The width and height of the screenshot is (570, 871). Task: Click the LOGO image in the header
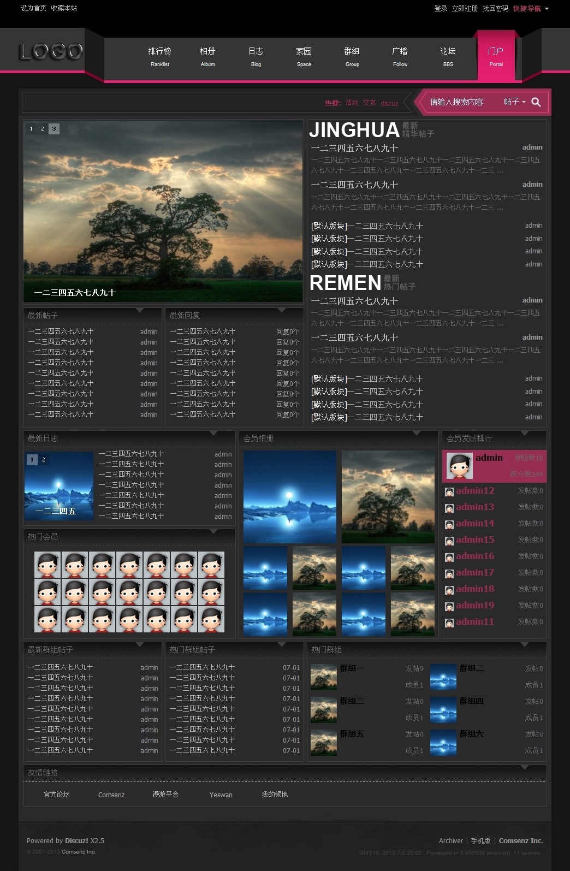[x=51, y=51]
